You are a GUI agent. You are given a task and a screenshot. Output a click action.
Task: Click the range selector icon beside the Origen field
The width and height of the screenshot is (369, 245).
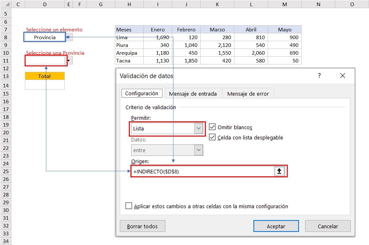[279, 171]
